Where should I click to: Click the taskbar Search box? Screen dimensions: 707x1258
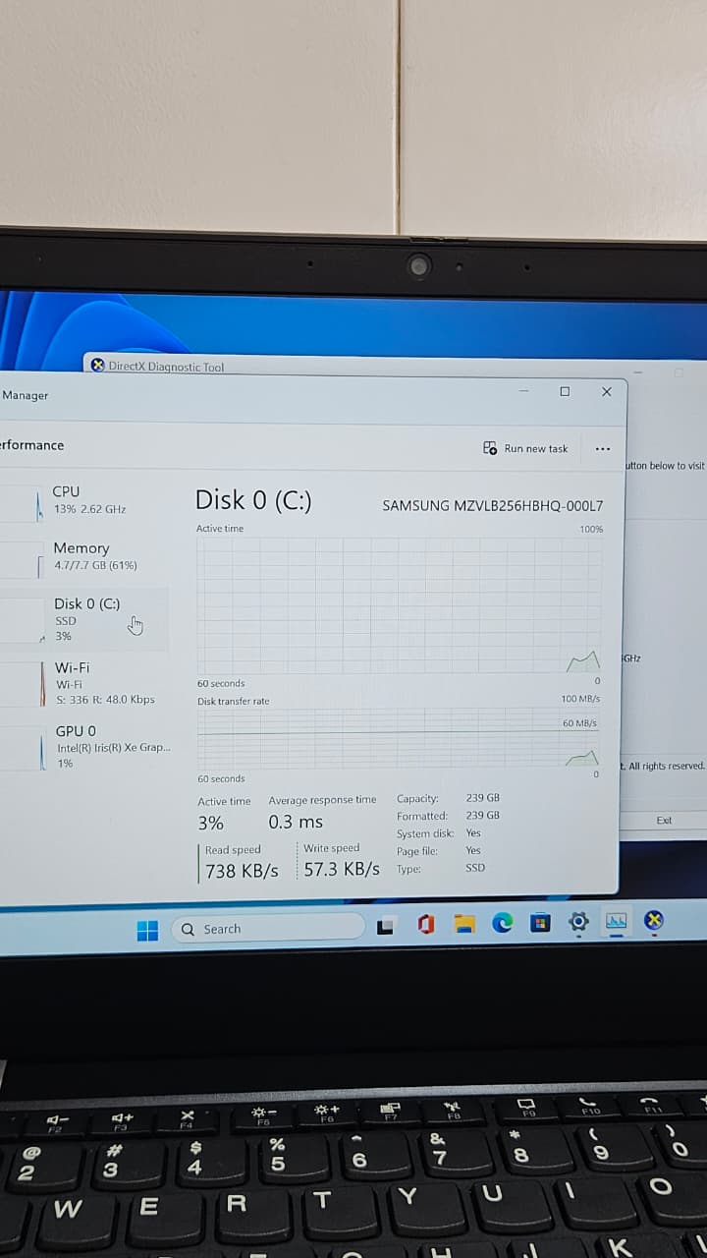[269, 928]
